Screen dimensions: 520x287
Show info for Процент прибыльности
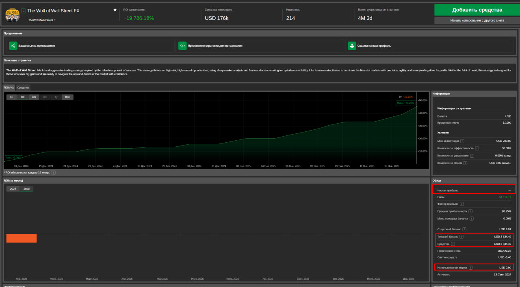(x=470, y=211)
